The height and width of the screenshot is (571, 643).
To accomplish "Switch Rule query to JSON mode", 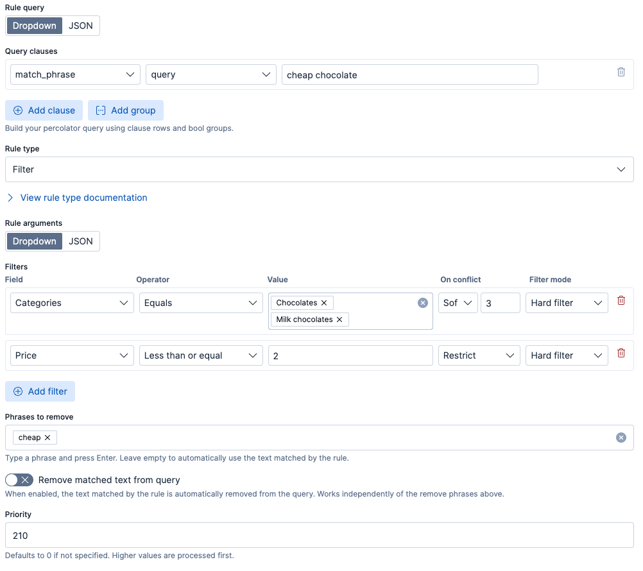I will pyautogui.click(x=81, y=26).
